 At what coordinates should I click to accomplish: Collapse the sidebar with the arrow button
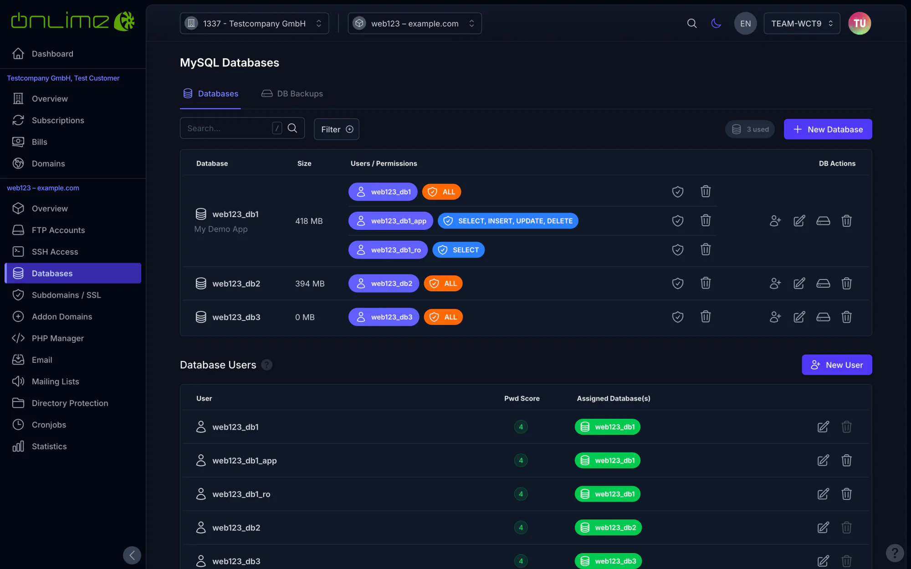click(132, 555)
